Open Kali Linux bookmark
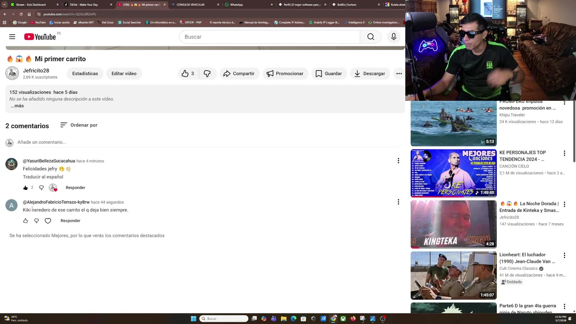The image size is (576, 324). pyautogui.click(x=105, y=22)
